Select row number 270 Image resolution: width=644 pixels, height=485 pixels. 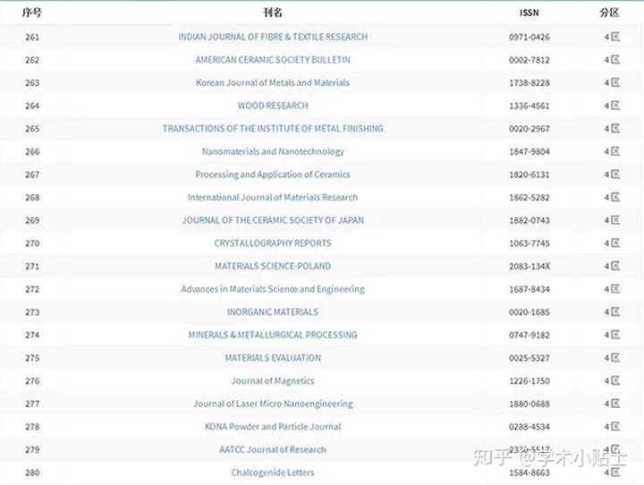32,243
